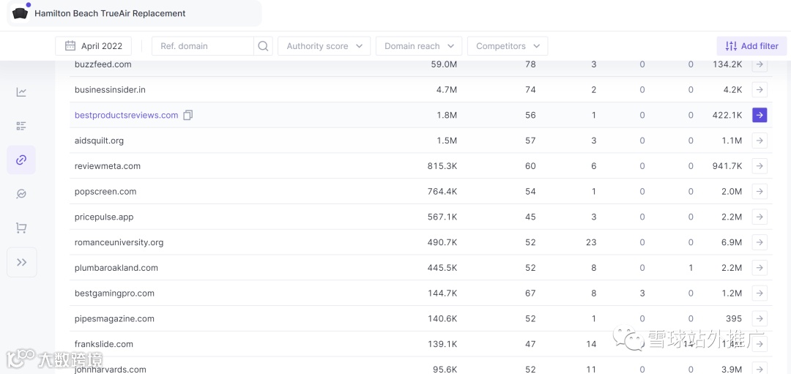Select frankslide.com domain text
This screenshot has height=374, width=791.
(x=104, y=344)
